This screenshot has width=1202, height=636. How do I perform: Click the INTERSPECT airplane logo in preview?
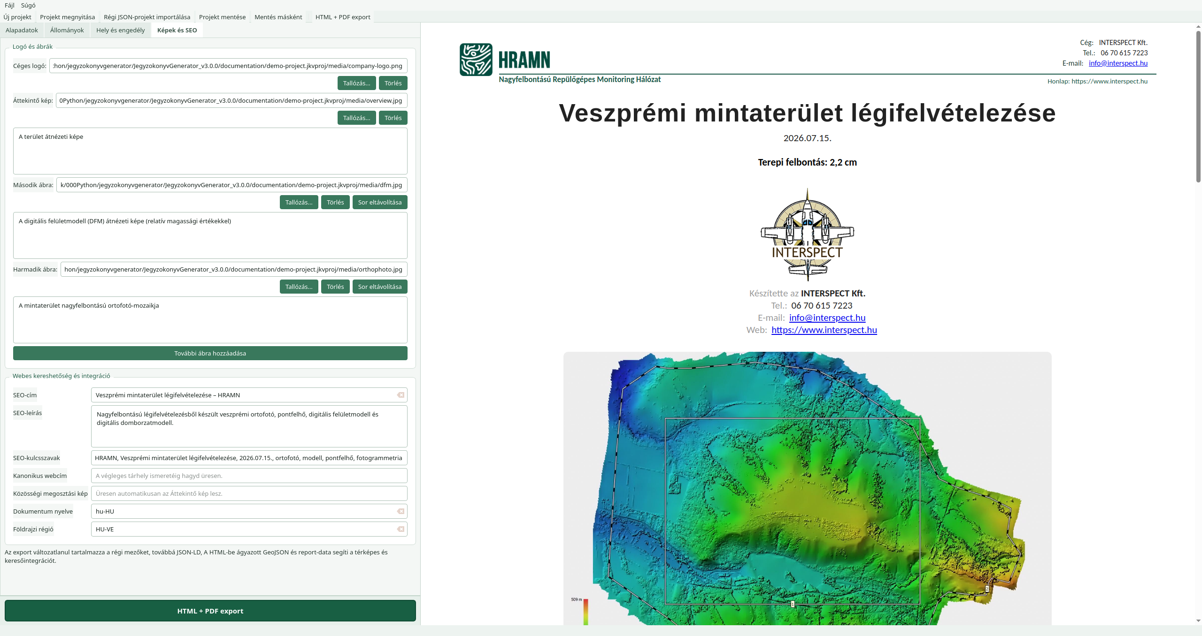click(x=807, y=235)
